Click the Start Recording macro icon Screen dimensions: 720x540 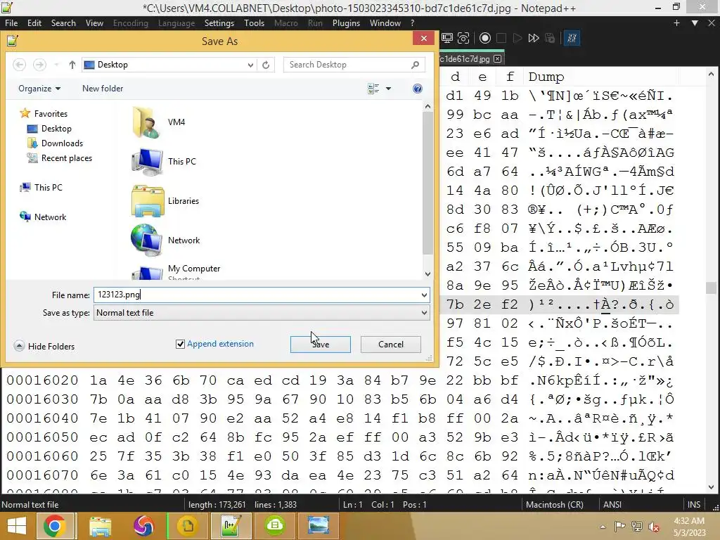pos(485,38)
